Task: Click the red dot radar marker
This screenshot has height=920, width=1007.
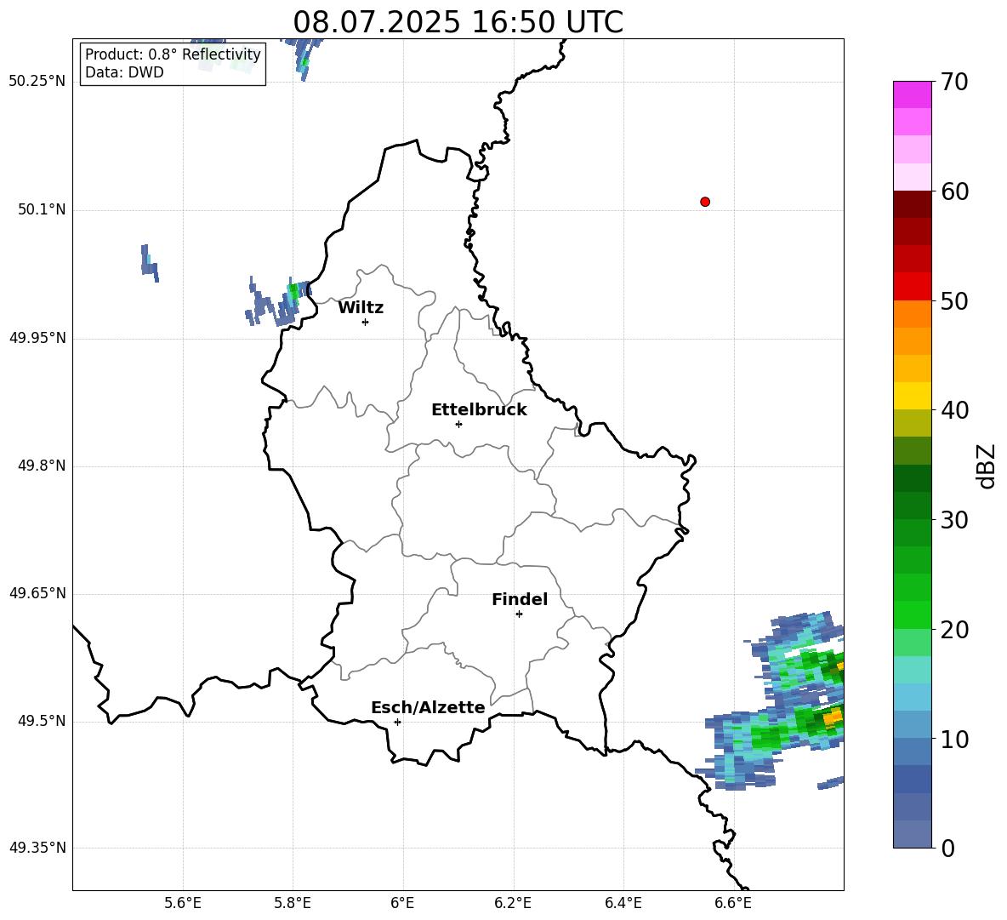Action: pos(705,202)
